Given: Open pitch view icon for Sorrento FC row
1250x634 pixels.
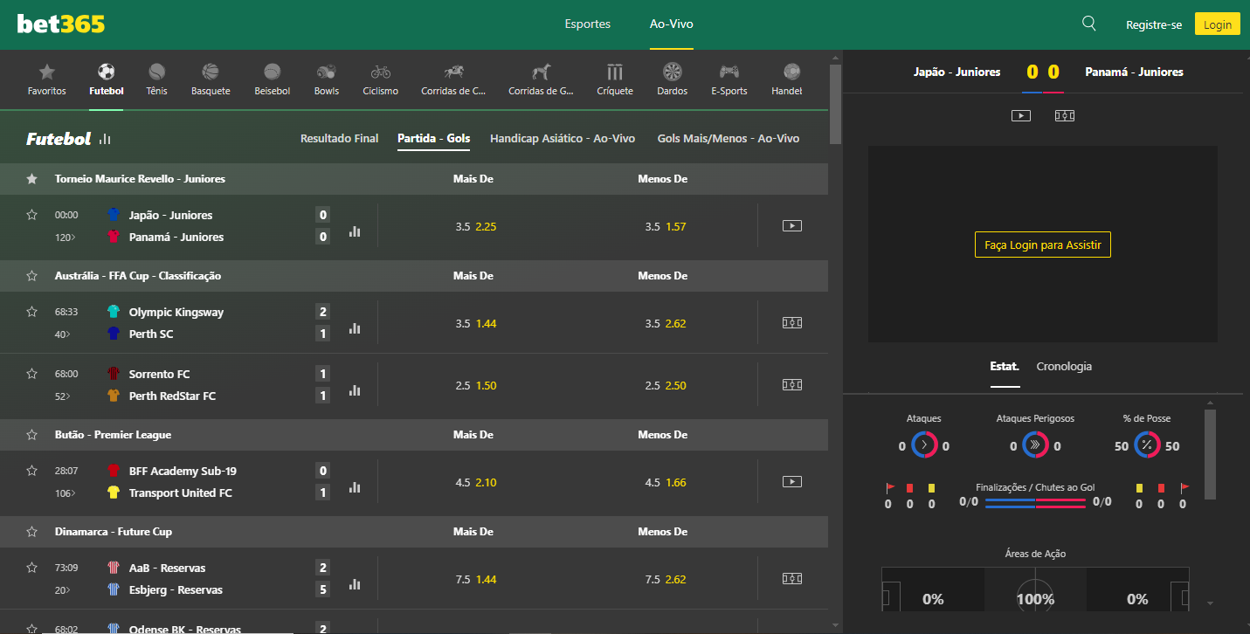Looking at the screenshot, I should click(792, 384).
